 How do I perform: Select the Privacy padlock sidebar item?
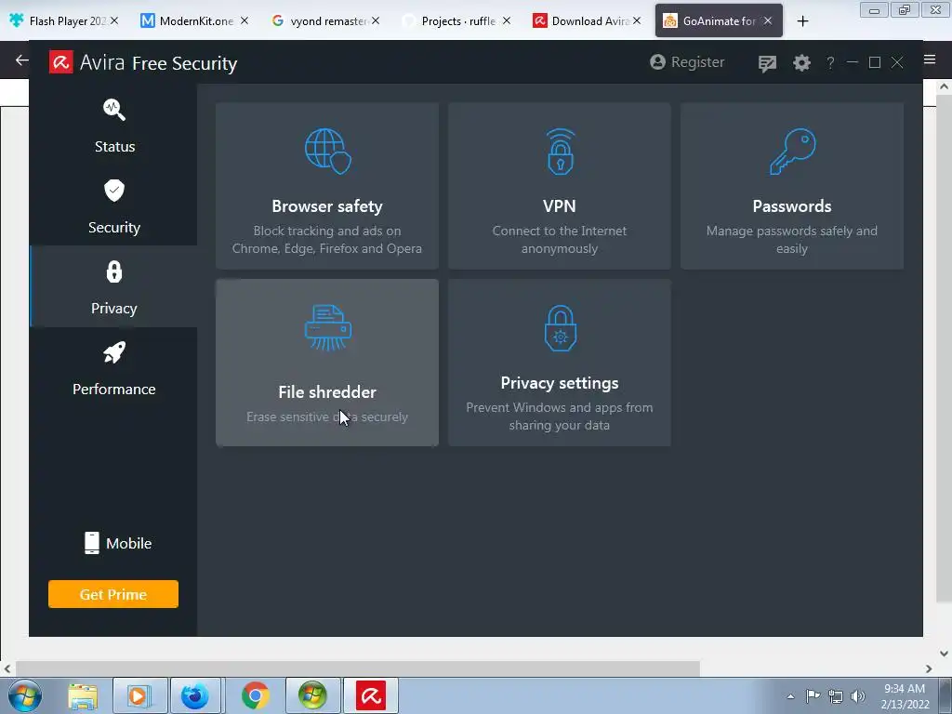click(x=114, y=287)
